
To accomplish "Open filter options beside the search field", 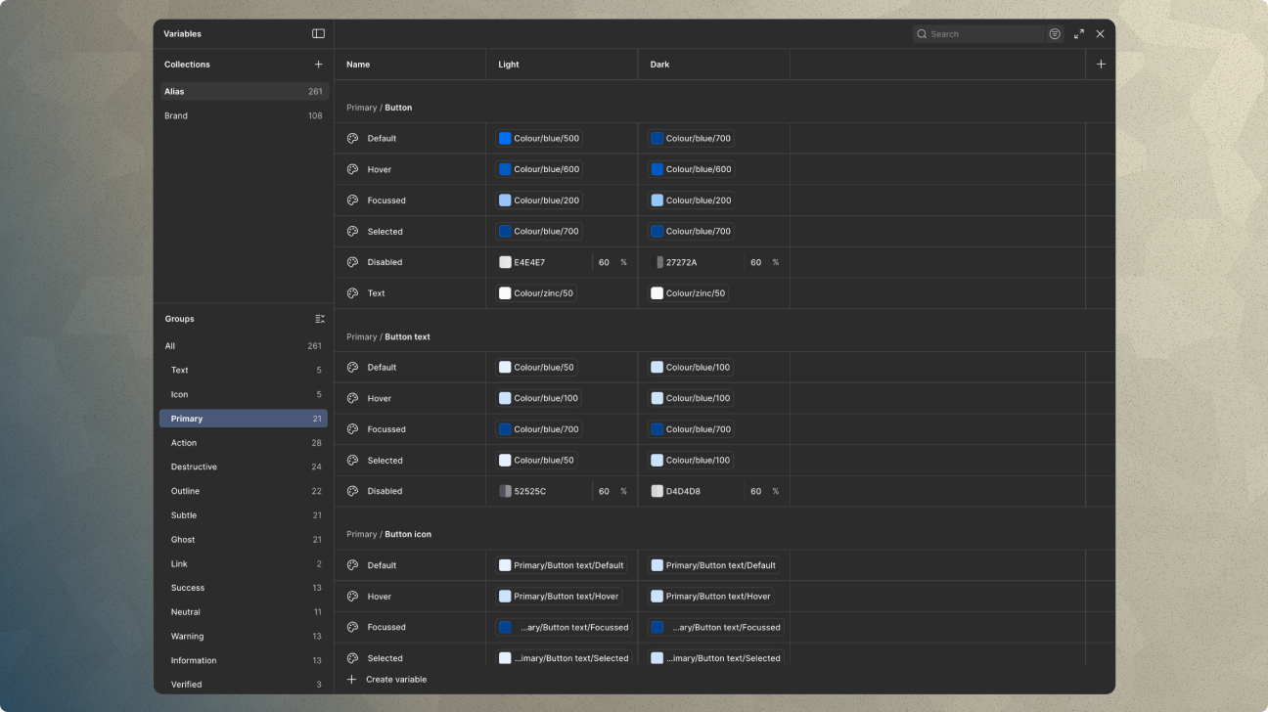I will (x=1054, y=33).
